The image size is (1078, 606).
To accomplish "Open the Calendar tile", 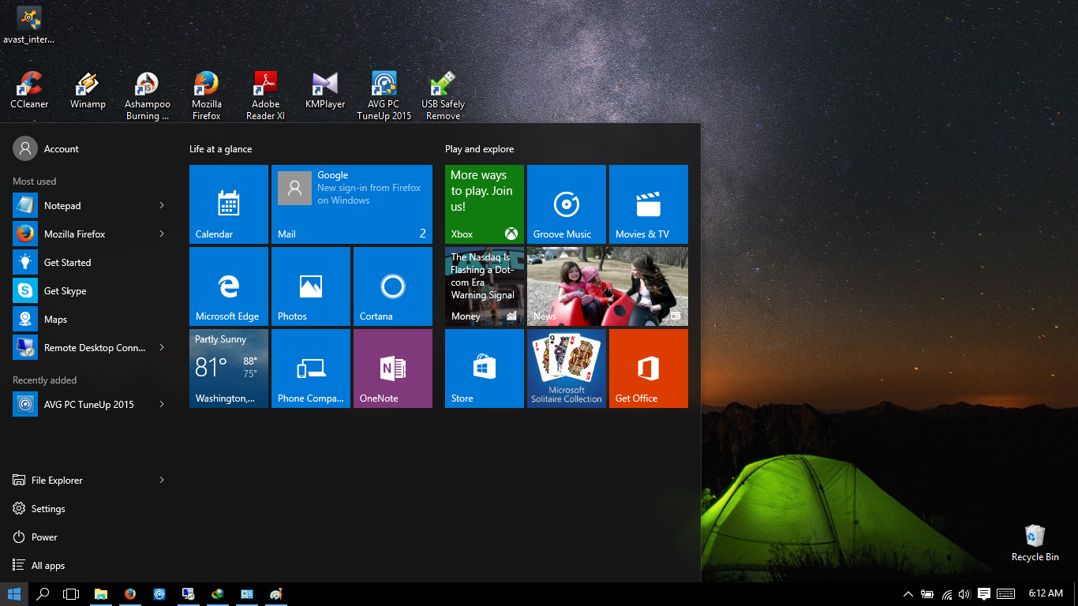I will (229, 204).
